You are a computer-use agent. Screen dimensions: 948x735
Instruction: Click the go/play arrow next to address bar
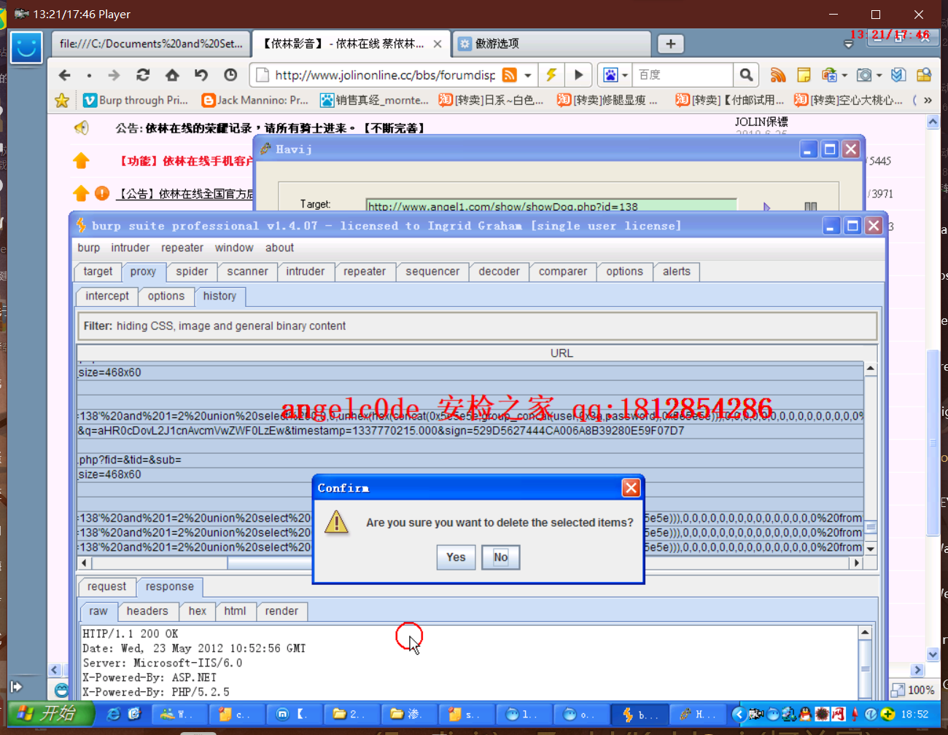point(578,75)
